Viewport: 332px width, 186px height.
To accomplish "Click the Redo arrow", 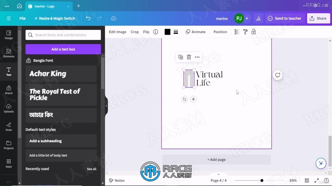I will [99, 18].
